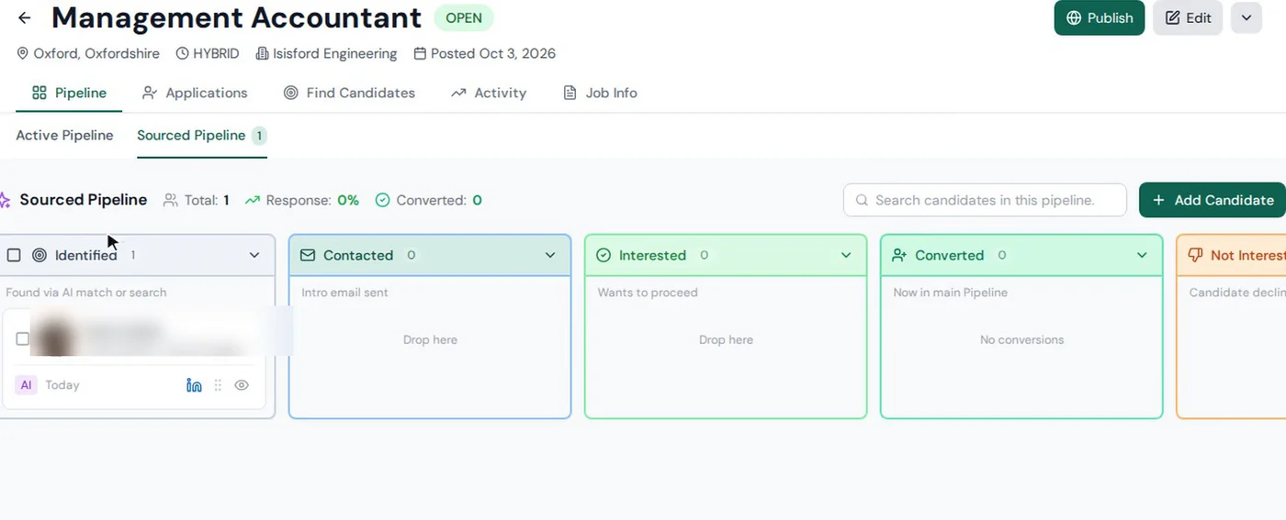This screenshot has width=1286, height=520.
Task: Click the calendar icon beside Posted date
Action: coord(420,54)
